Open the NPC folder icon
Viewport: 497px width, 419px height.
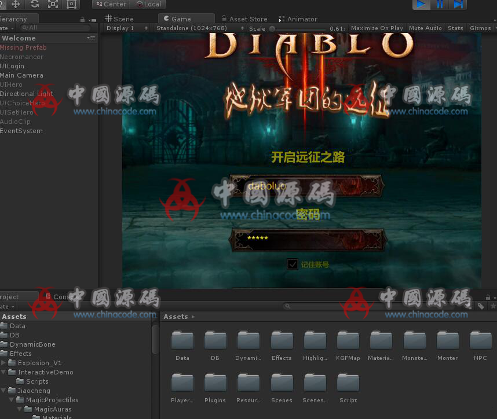click(481, 340)
